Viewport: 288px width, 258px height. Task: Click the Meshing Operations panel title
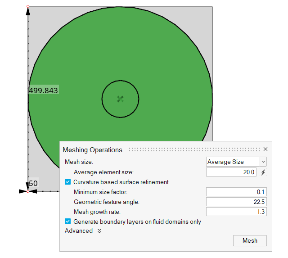92,150
